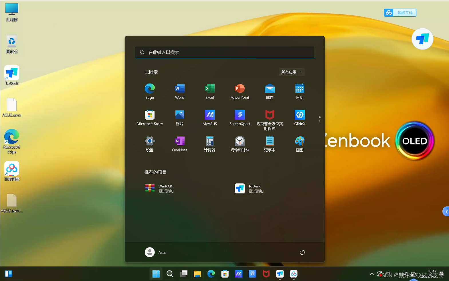This screenshot has height=281, width=449.
Task: Open McAfee icon on taskbar
Action: [266, 274]
